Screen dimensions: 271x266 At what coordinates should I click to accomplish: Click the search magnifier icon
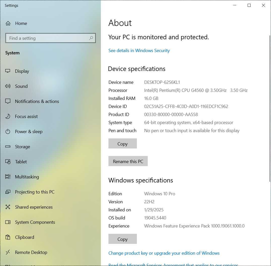91,38
